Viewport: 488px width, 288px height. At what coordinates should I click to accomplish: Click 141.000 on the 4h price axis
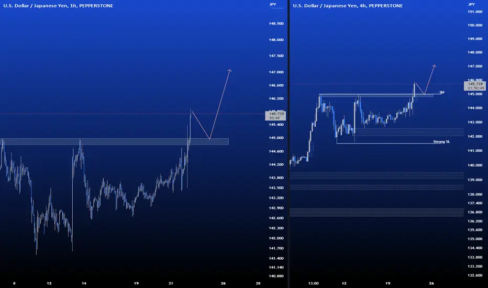click(x=475, y=151)
